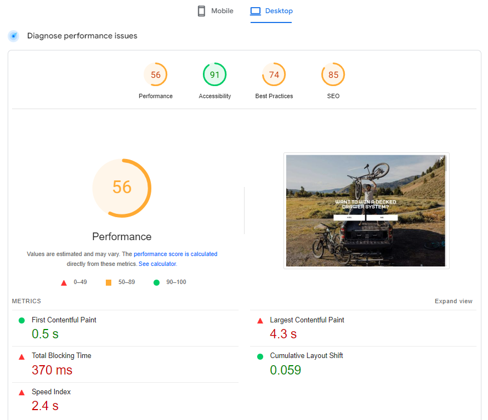Jump to the Best Practices score gauge
488x420 pixels.
(x=274, y=75)
